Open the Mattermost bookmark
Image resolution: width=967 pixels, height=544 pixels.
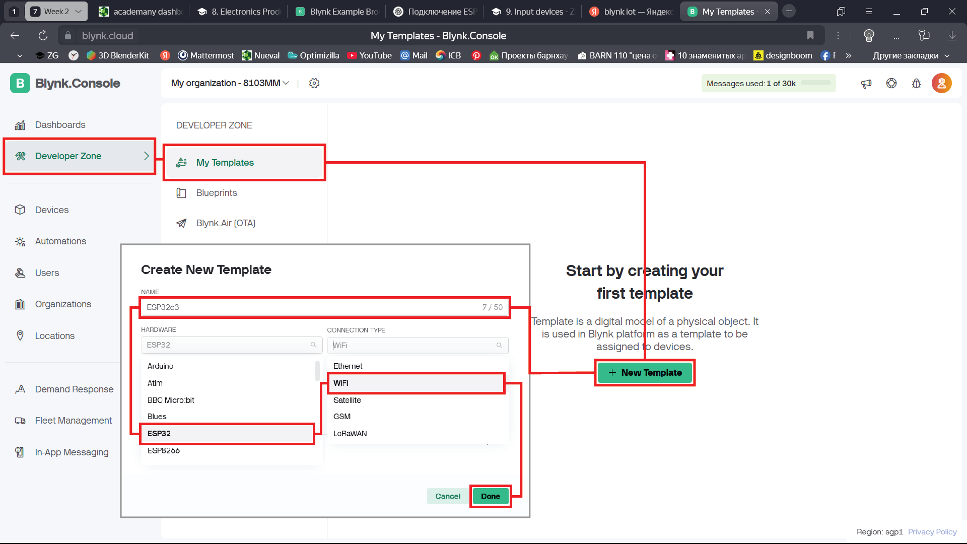click(x=206, y=55)
